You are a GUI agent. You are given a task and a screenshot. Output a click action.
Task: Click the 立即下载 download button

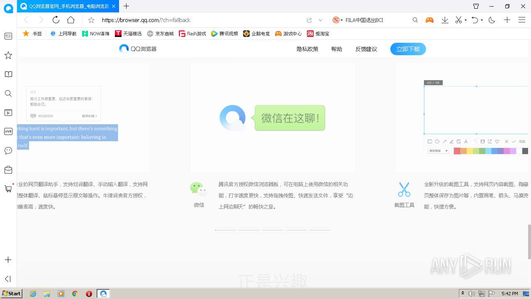[408, 49]
